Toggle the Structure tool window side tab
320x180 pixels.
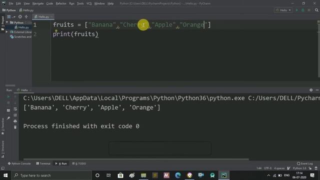click(2, 149)
